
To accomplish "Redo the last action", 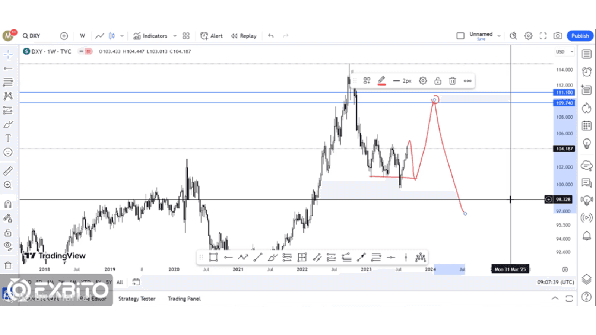I will click(x=286, y=36).
